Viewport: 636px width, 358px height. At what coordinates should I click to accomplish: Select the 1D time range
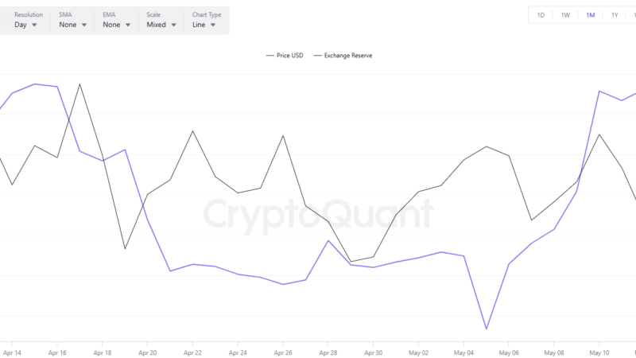[x=541, y=15]
